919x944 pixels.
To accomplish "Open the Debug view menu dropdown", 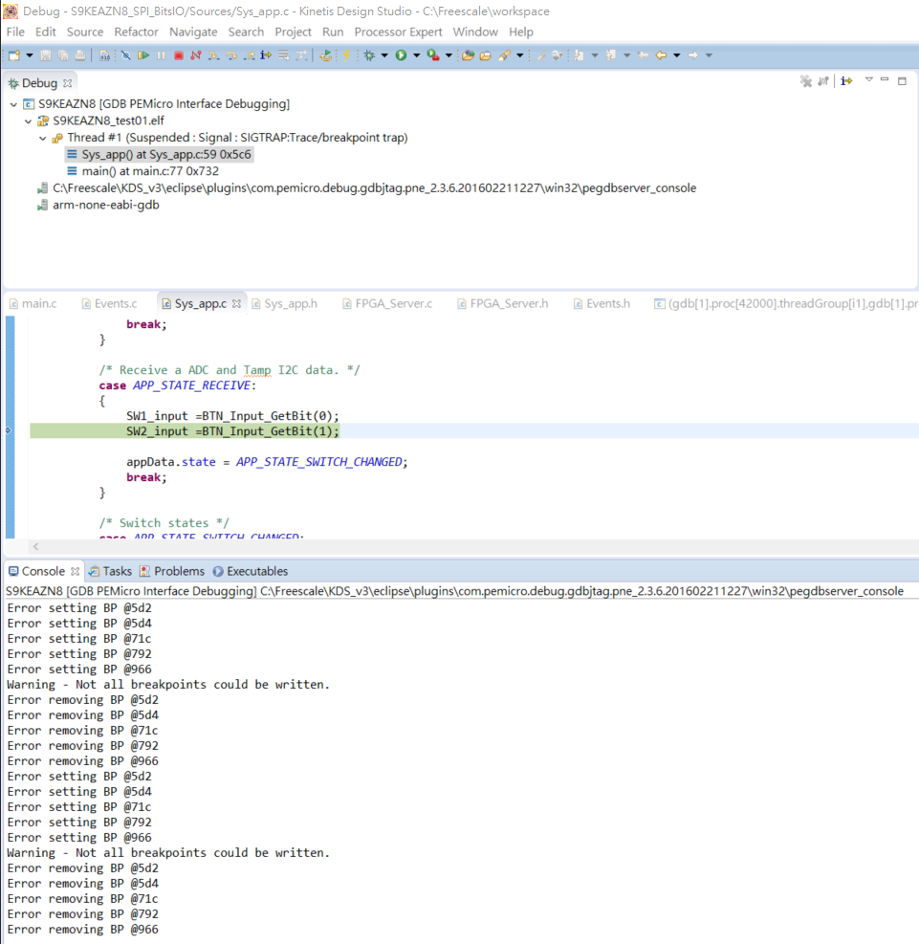I will [868, 80].
